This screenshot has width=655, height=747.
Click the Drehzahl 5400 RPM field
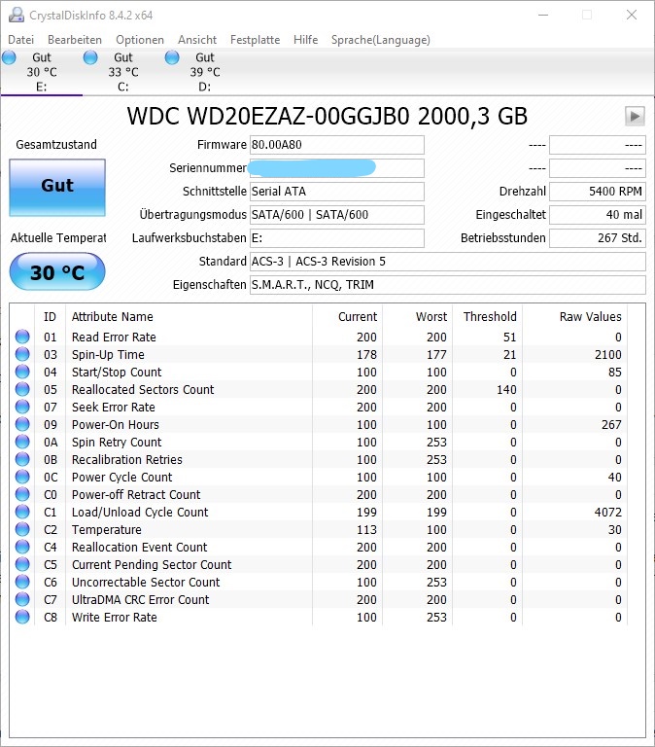pos(598,192)
